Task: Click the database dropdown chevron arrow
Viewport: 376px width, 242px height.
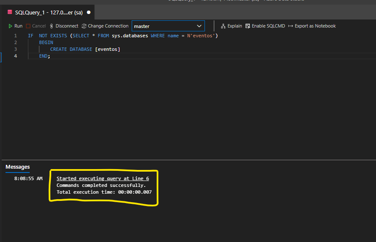Action: [199, 26]
